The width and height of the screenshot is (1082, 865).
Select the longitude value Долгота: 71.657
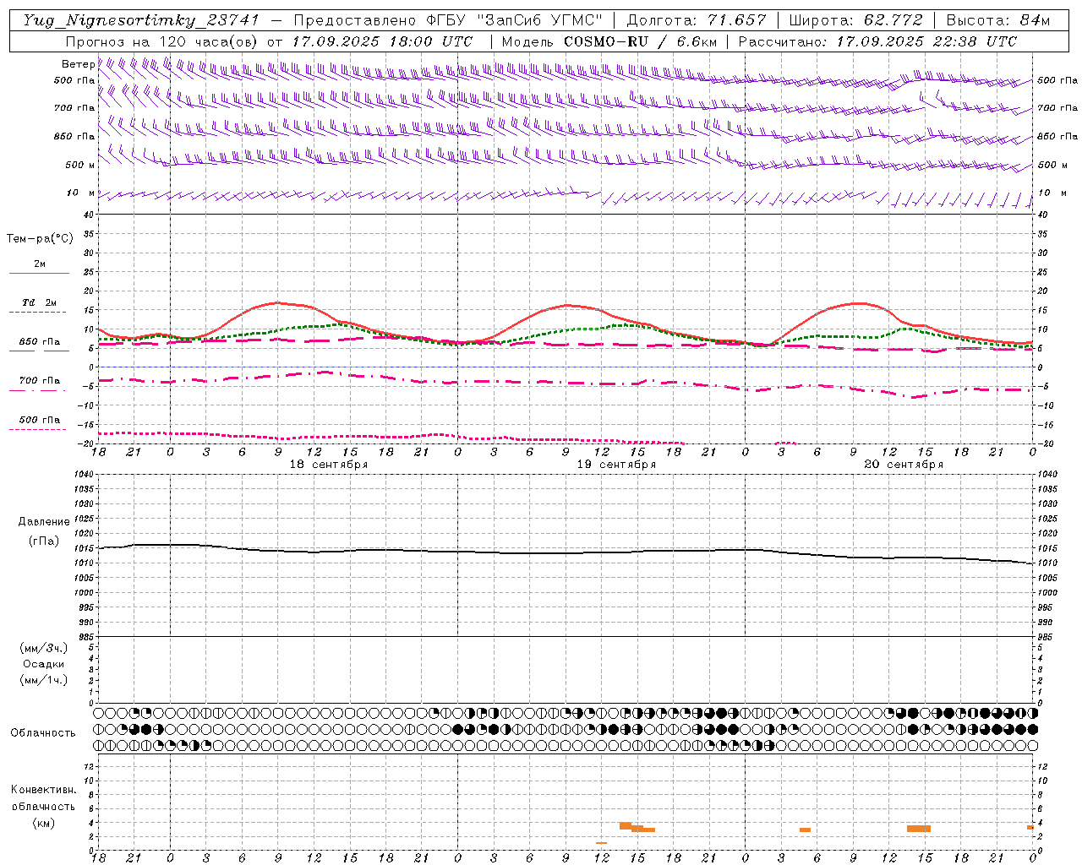697,20
